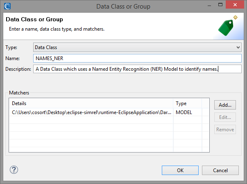Cancel the data class dialog
The image size is (247, 184).
click(220, 171)
